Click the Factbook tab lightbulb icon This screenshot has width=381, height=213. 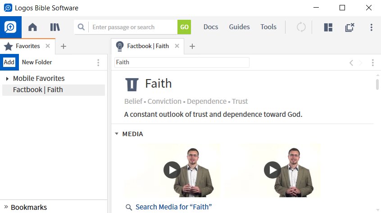[119, 46]
